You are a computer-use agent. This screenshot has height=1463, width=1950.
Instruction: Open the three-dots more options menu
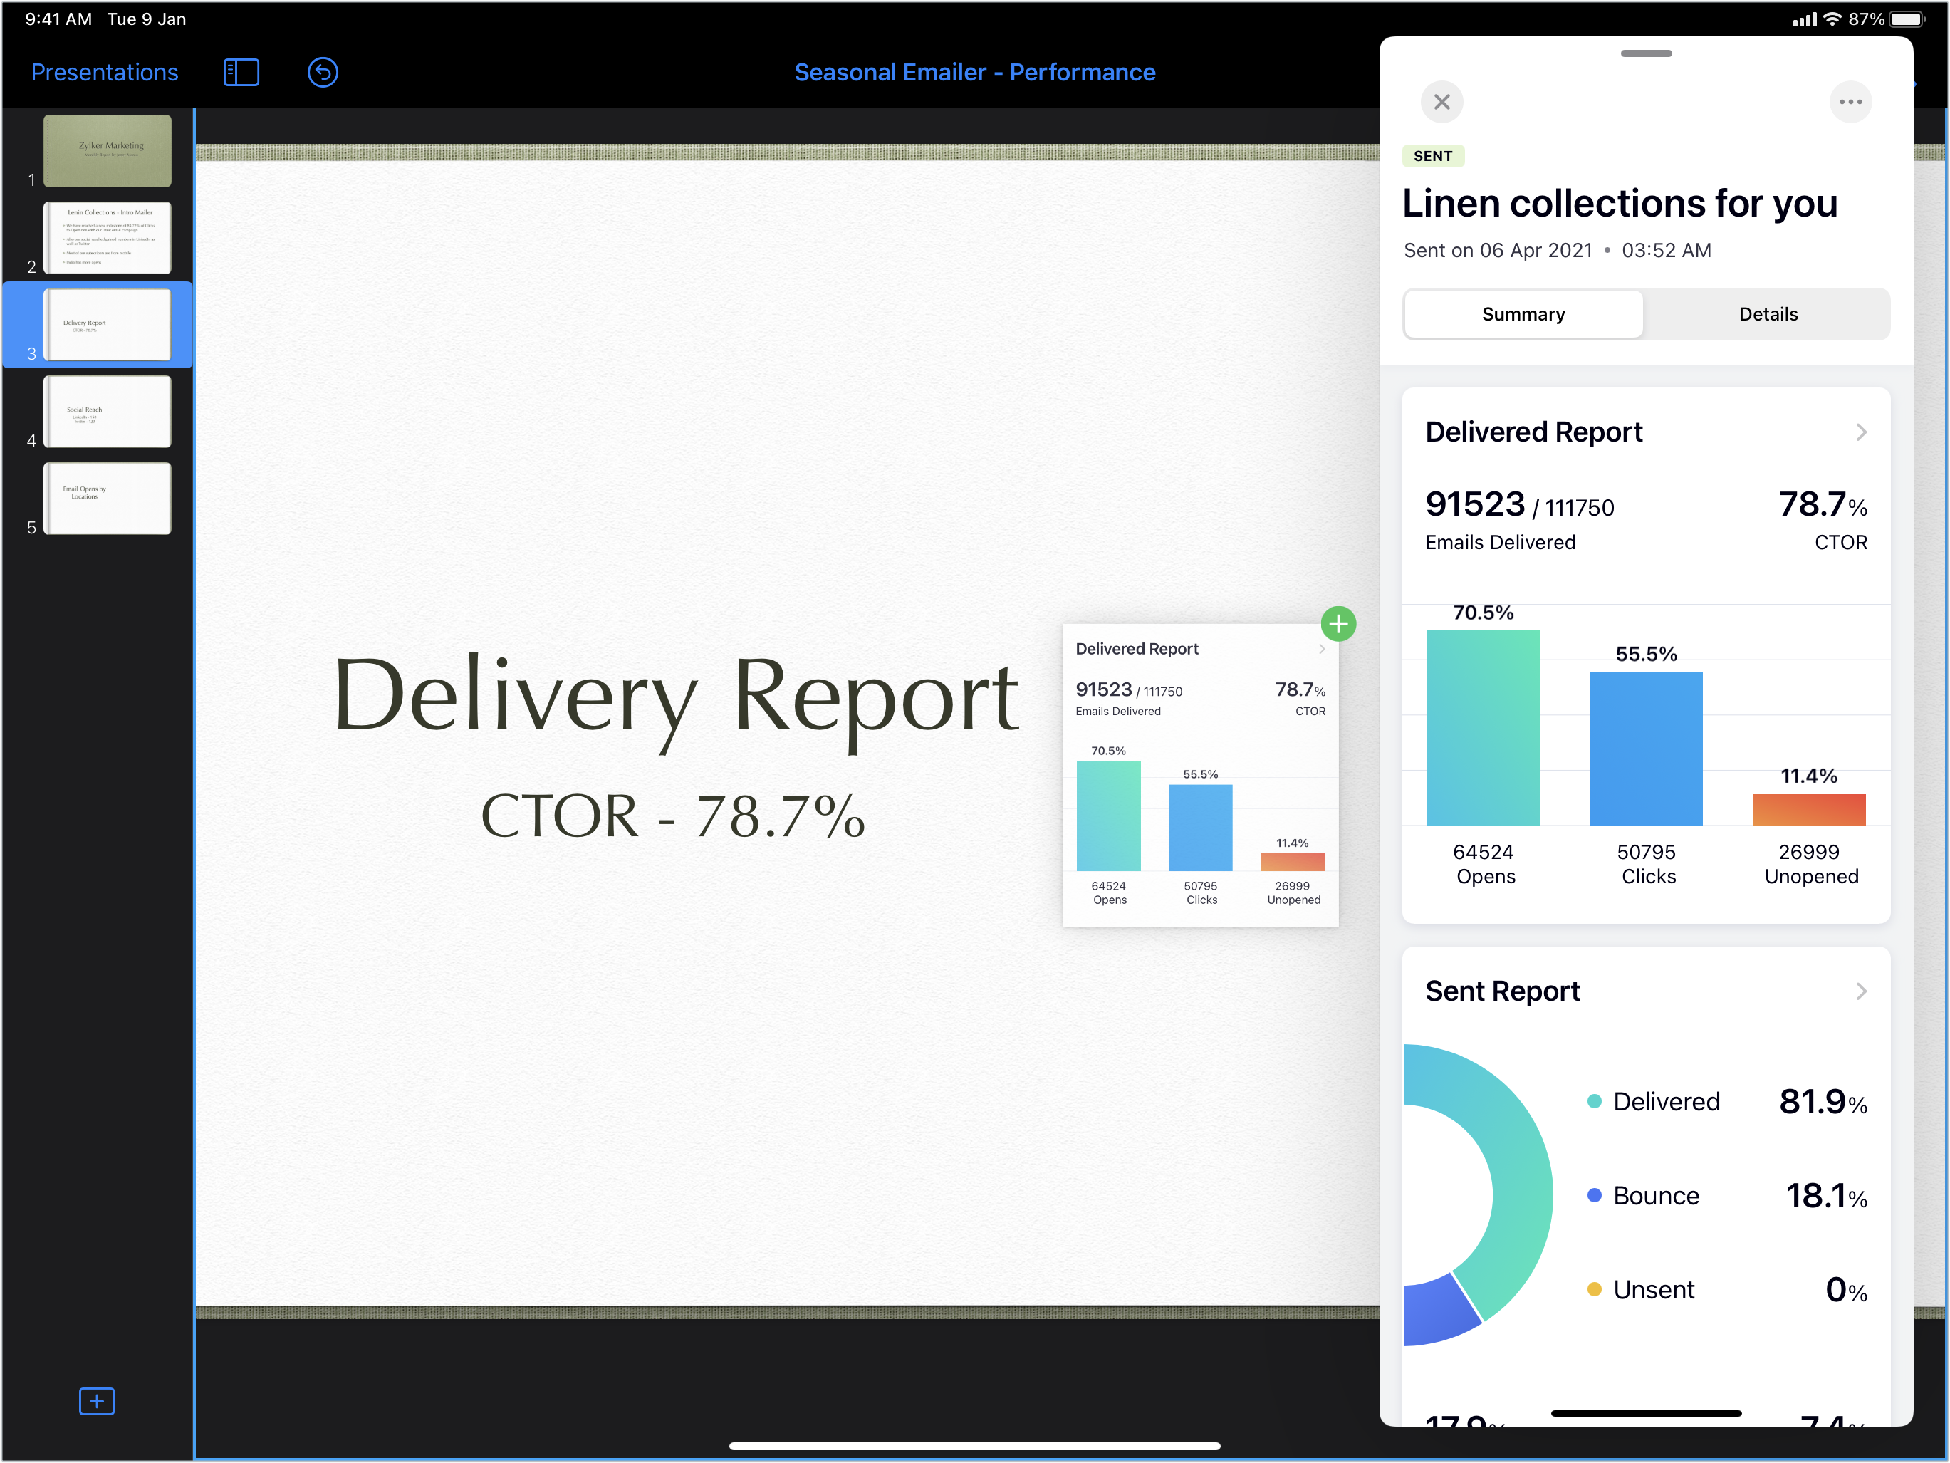pos(1850,103)
